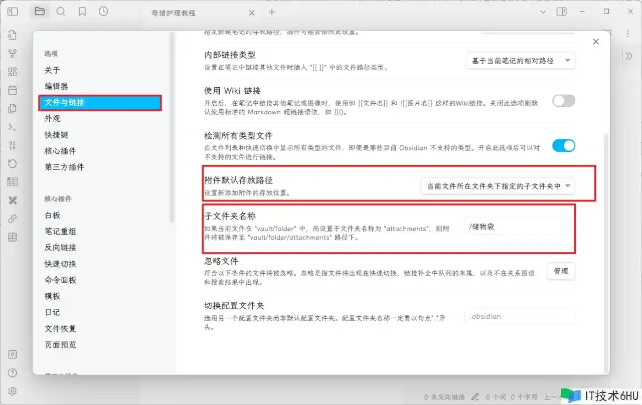Enable the 使用 Wiki 链接 toggle
Screen dimensions: 642x405
pos(563,101)
